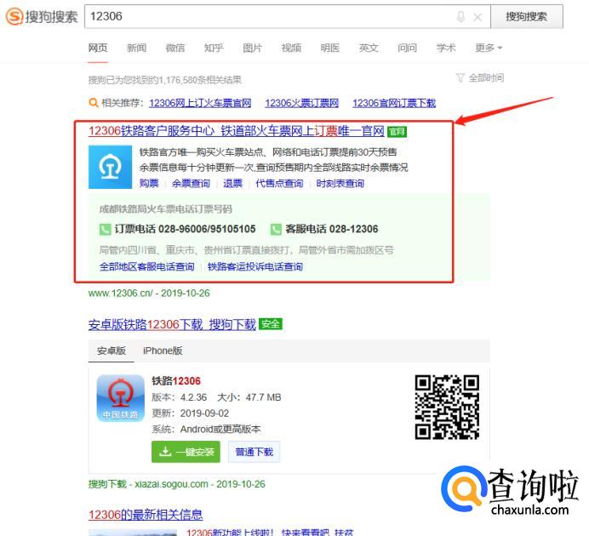Open 安卓版铁路12306下载 result title
The image size is (589, 536).
(x=172, y=324)
